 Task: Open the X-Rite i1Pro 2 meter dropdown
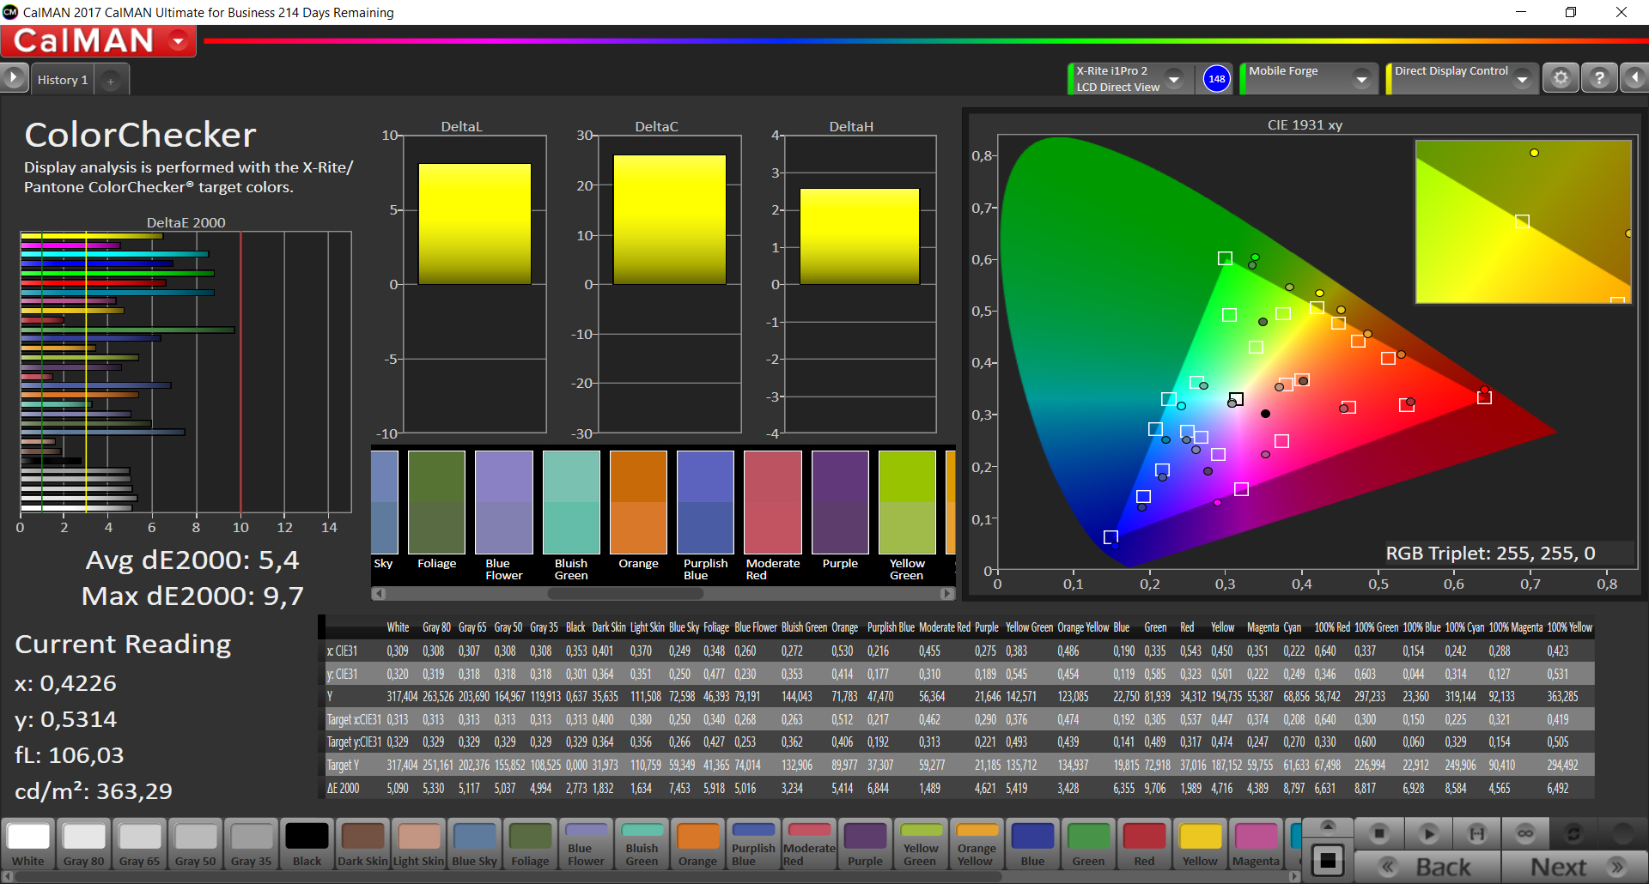point(1173,79)
